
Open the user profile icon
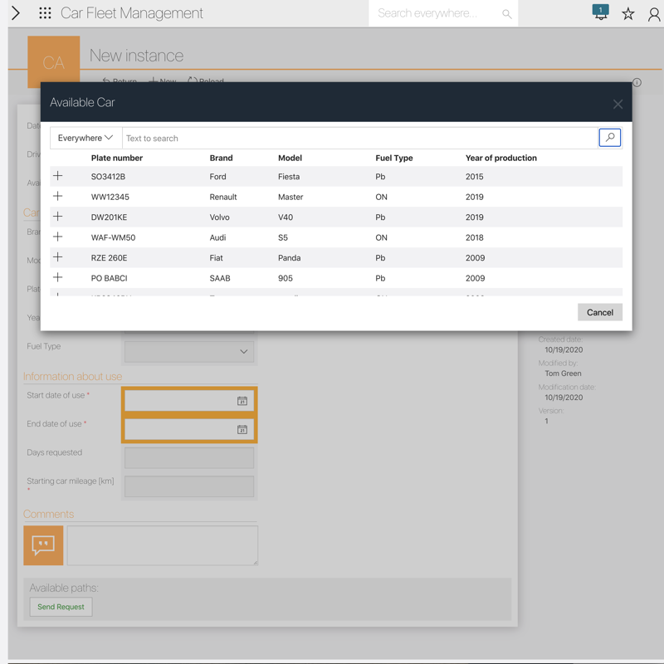[654, 14]
